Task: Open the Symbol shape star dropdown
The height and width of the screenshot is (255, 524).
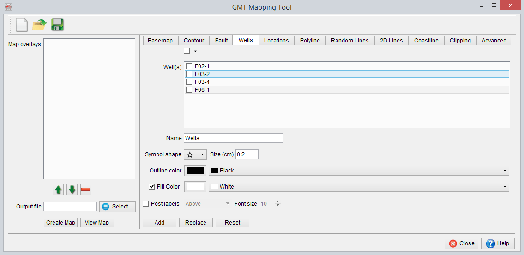Action: point(195,154)
